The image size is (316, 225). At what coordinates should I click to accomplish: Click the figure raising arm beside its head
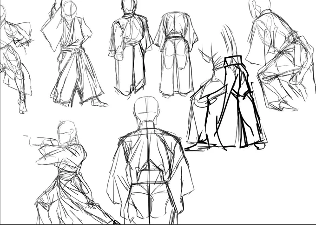coord(74,54)
